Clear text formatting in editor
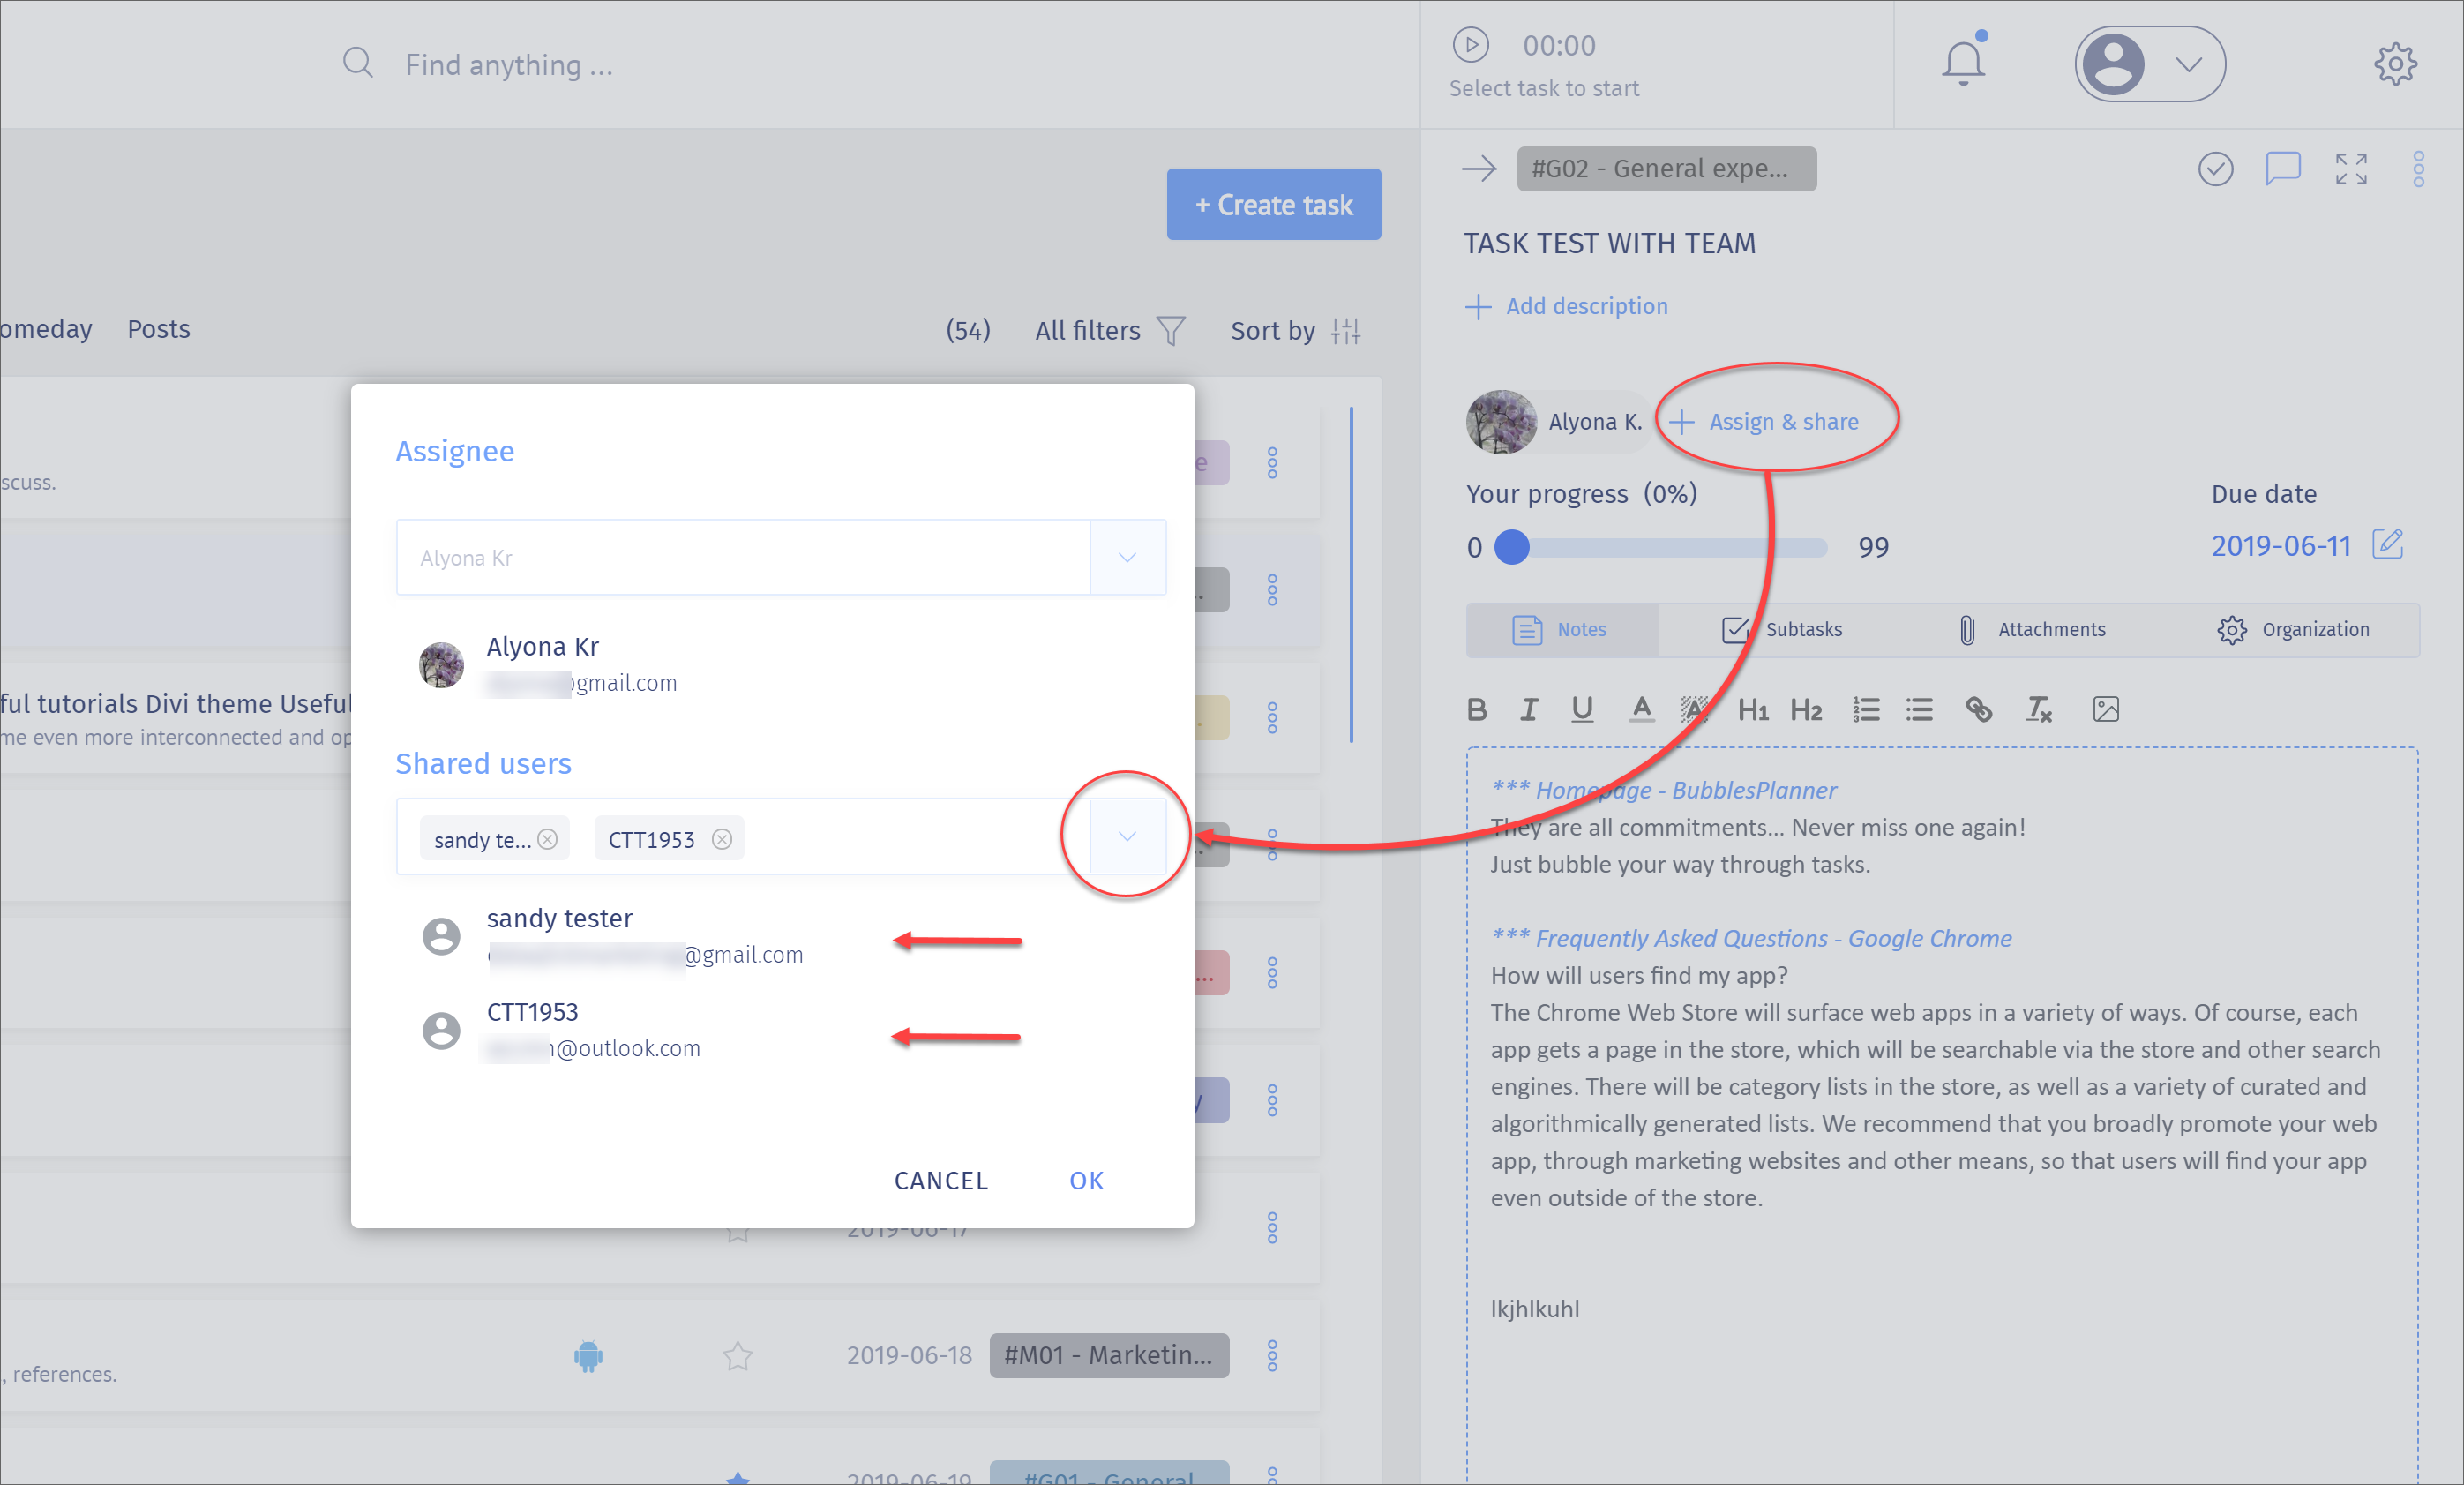The image size is (2464, 1485). tap(2038, 710)
